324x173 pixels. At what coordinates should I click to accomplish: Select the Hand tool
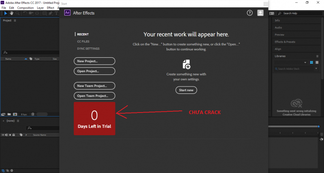click(x=12, y=13)
